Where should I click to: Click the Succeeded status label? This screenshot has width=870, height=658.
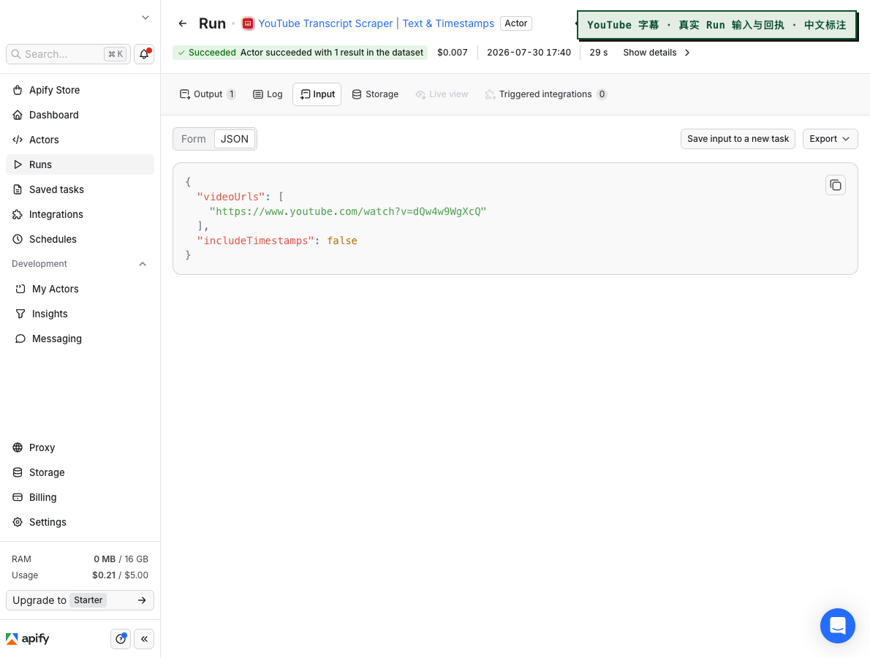(x=212, y=53)
